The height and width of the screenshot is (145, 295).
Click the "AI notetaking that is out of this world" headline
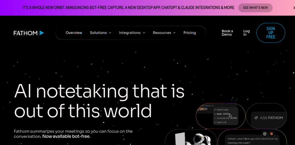pos(99,101)
